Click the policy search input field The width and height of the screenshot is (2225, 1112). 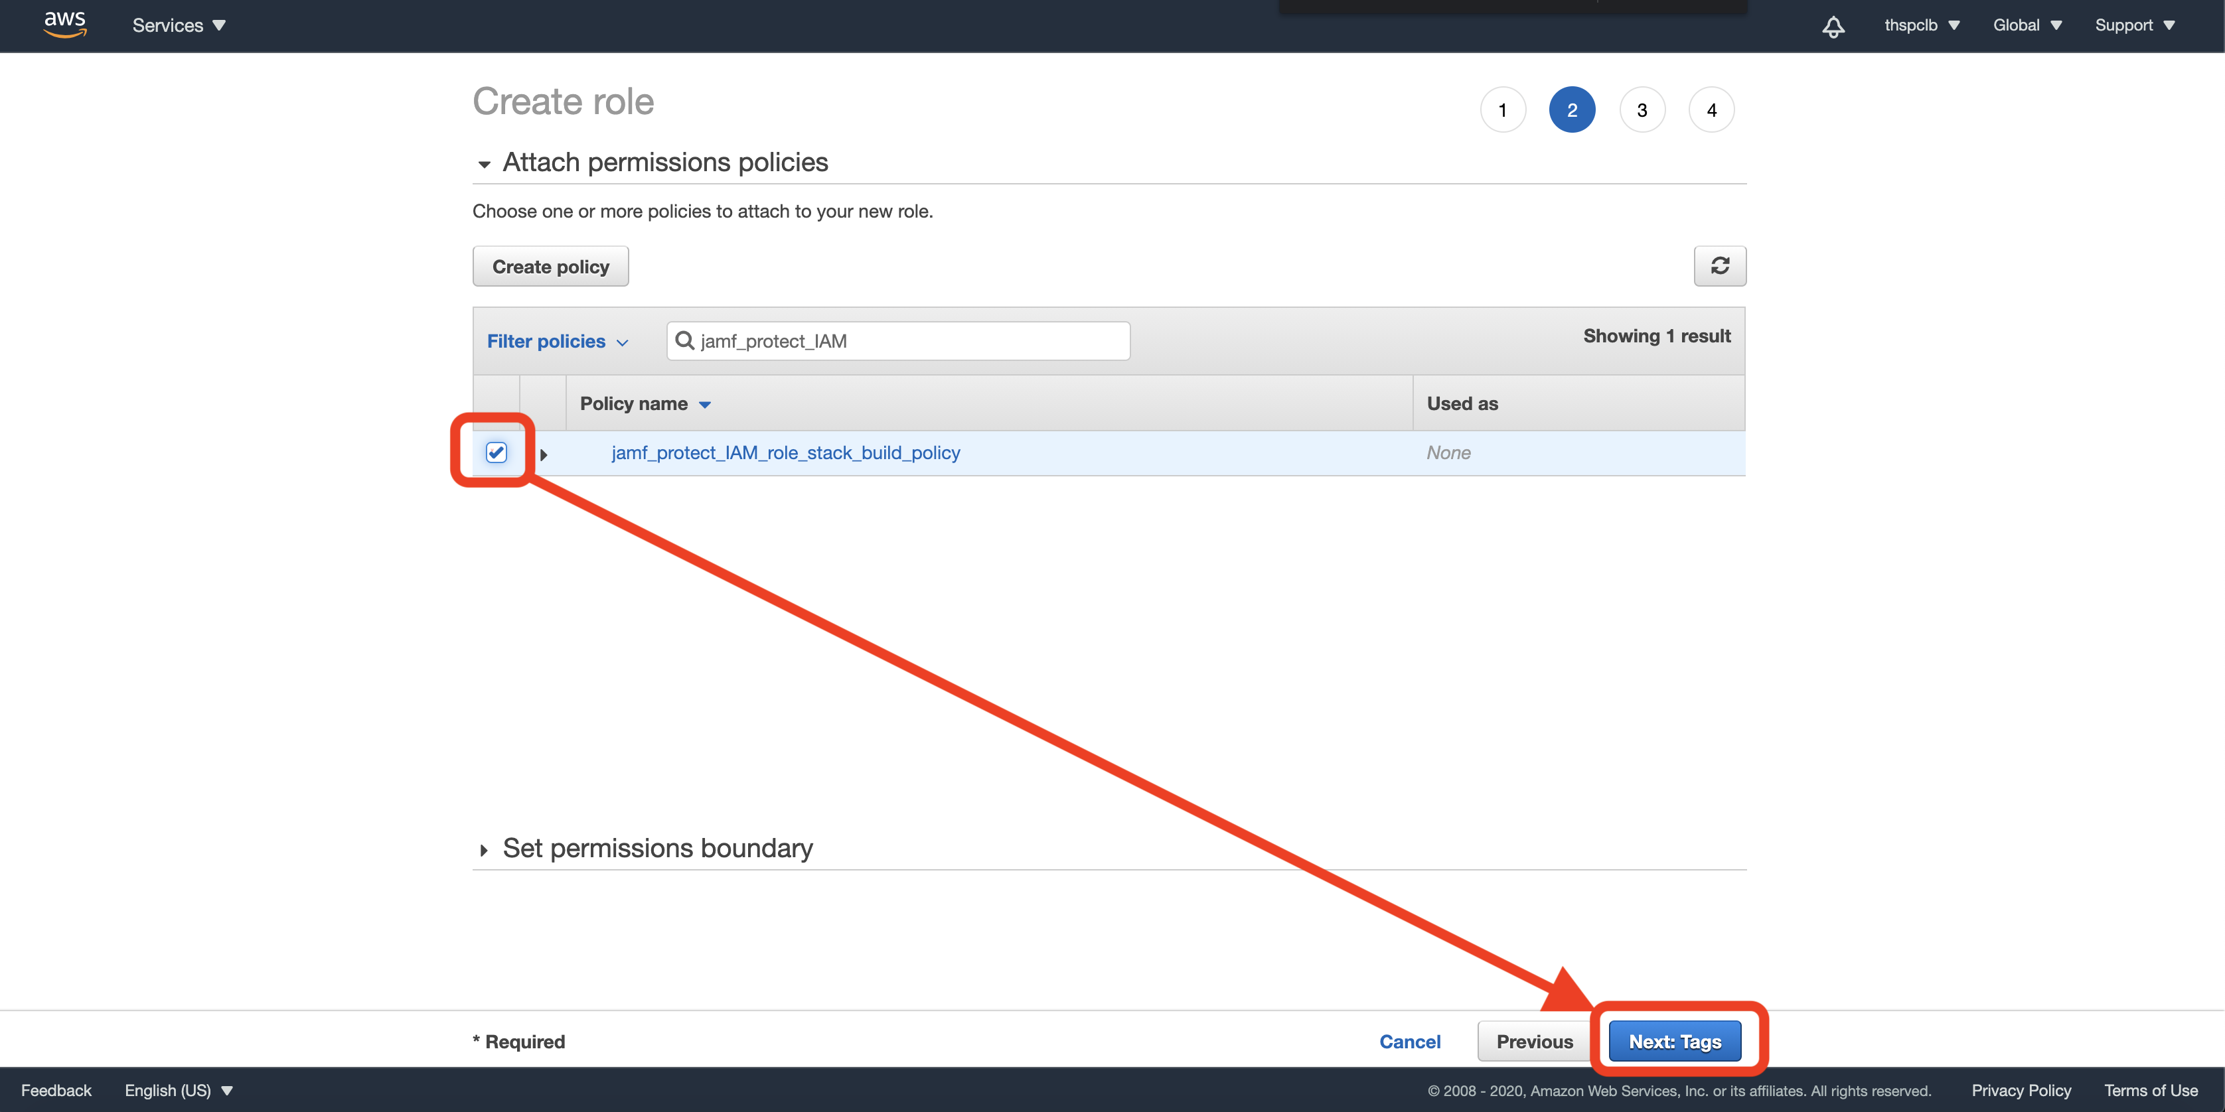tap(897, 341)
